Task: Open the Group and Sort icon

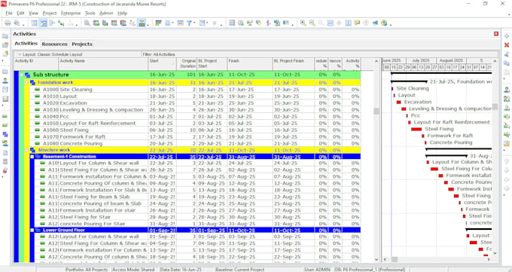Action: click(202, 23)
